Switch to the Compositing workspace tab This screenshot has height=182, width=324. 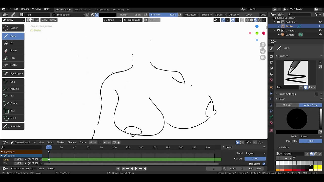coord(102,9)
